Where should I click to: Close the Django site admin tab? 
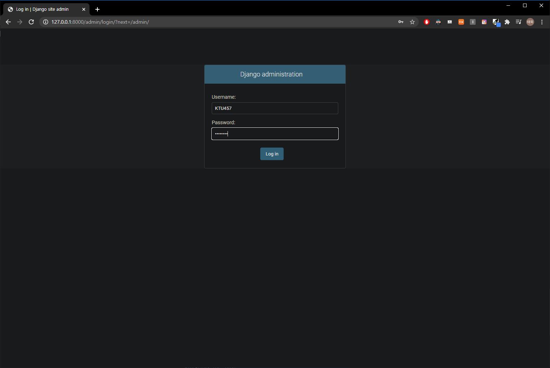coord(84,9)
